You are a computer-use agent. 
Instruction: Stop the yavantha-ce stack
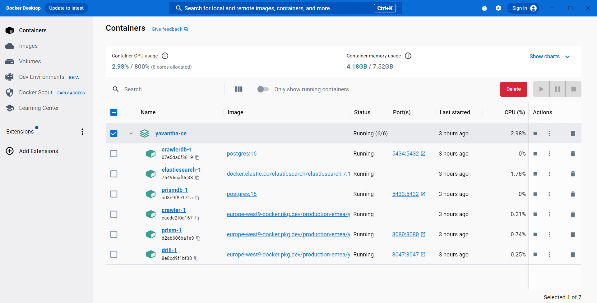coord(535,133)
